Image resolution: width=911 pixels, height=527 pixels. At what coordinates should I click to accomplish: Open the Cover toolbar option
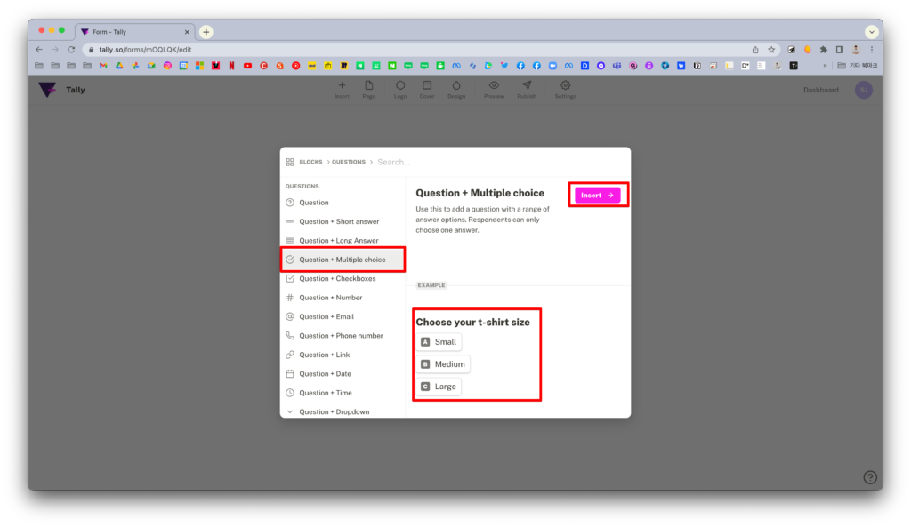[x=427, y=86]
